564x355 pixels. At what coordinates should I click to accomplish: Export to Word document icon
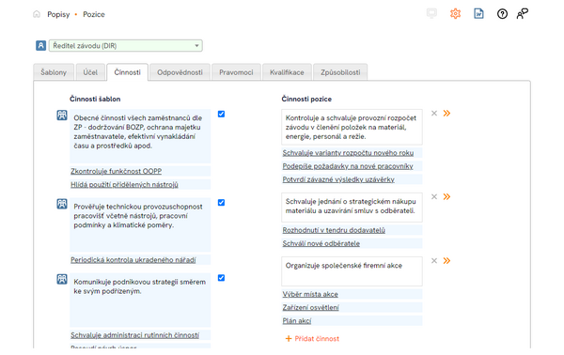478,14
